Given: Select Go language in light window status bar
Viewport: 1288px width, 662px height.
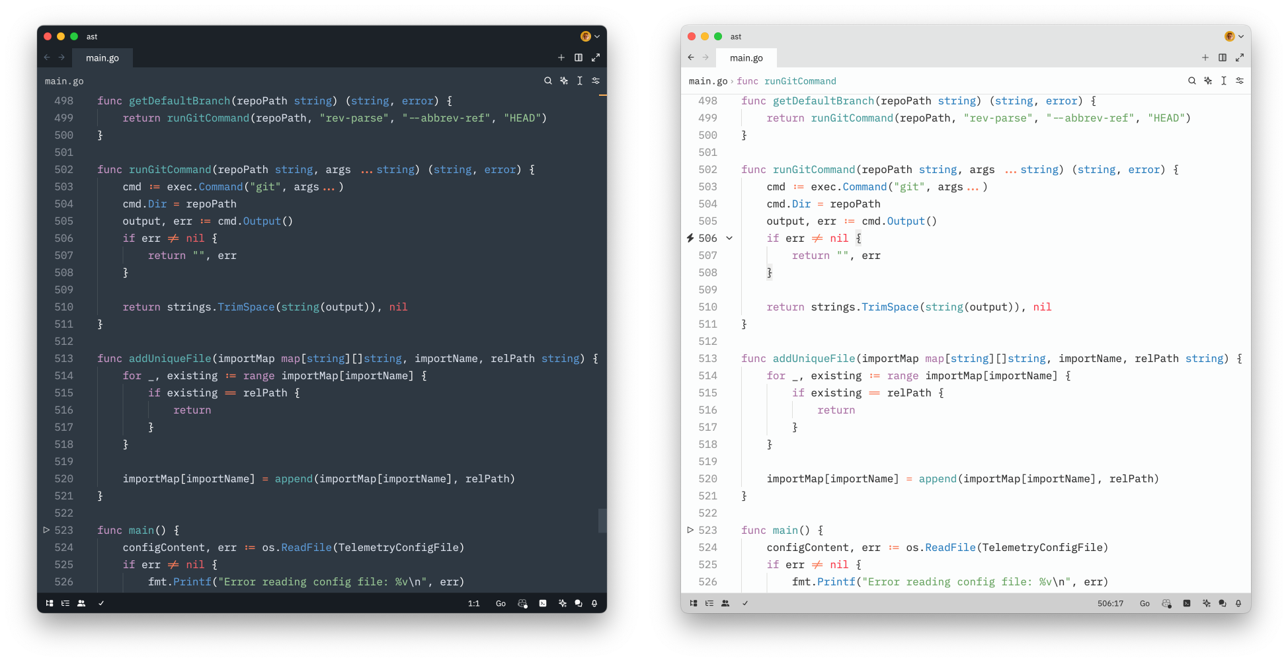Looking at the screenshot, I should tap(1145, 603).
